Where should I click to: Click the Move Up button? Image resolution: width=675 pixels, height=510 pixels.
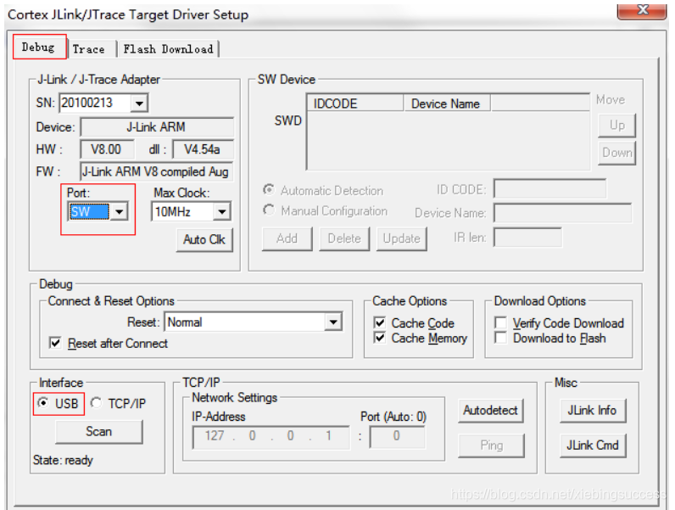coord(616,126)
